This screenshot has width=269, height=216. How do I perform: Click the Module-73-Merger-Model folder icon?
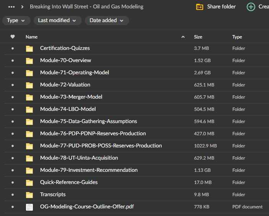[29, 97]
